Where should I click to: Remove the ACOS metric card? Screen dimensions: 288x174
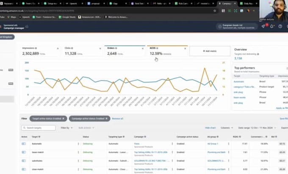[185, 48]
